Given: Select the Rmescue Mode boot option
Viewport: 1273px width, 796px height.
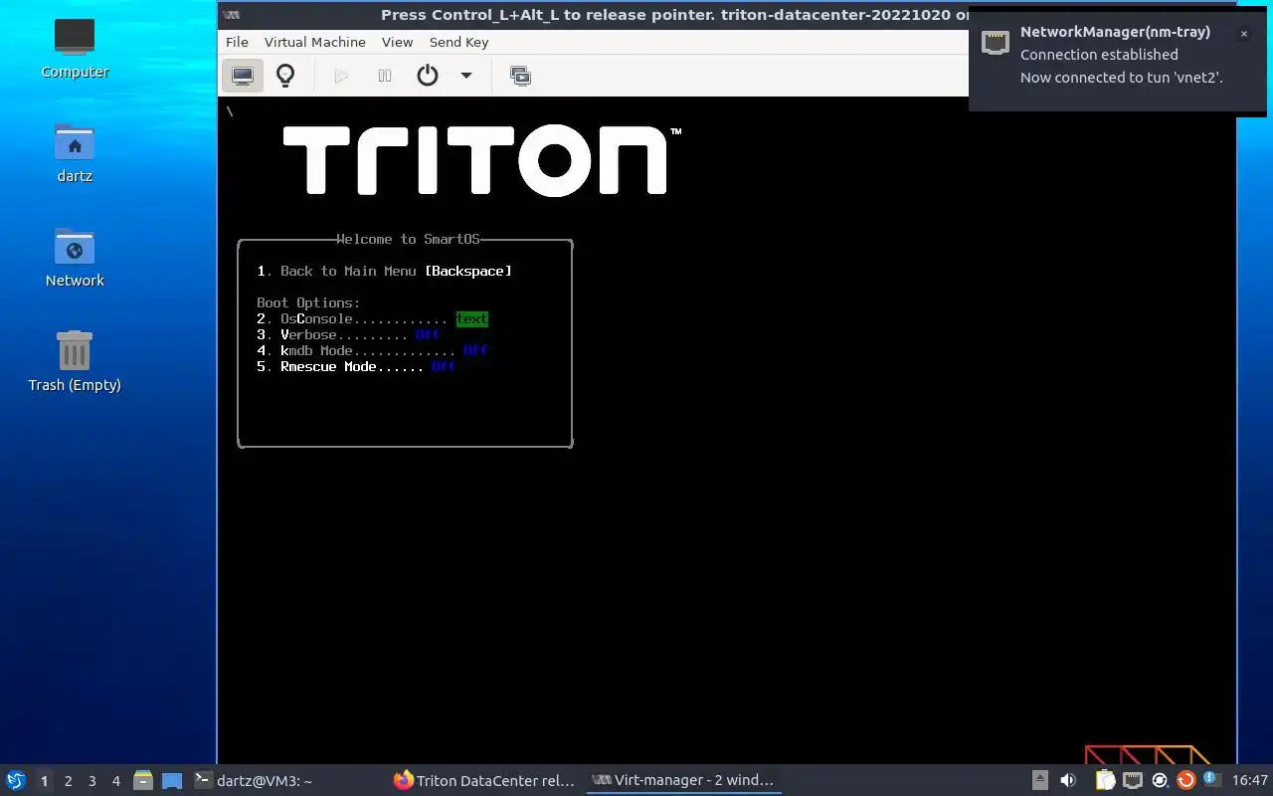Looking at the screenshot, I should (356, 366).
